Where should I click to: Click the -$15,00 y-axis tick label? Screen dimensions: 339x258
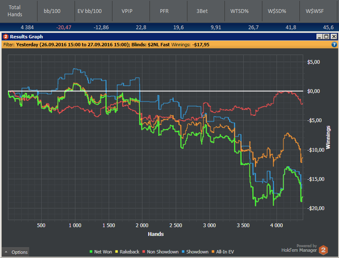click(316, 179)
